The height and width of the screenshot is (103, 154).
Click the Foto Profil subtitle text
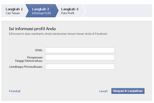(x=68, y=13)
